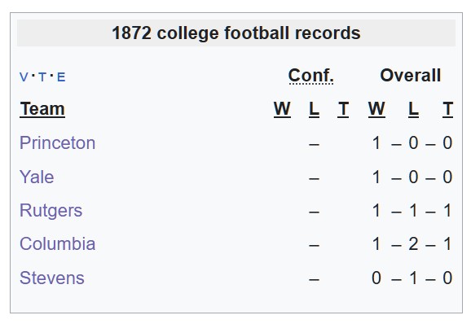Open the Yale team link
This screenshot has width=471, height=324.
coord(37,177)
